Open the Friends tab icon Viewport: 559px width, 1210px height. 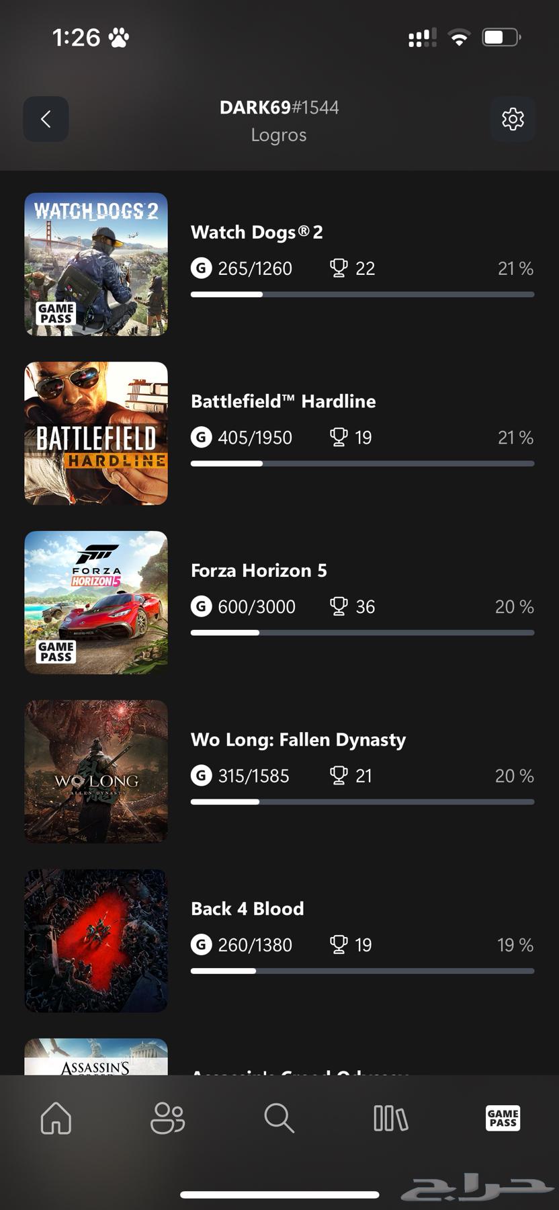coord(167,1118)
